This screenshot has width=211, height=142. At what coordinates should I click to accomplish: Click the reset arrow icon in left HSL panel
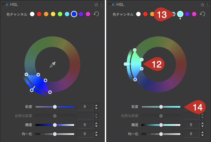96,14
